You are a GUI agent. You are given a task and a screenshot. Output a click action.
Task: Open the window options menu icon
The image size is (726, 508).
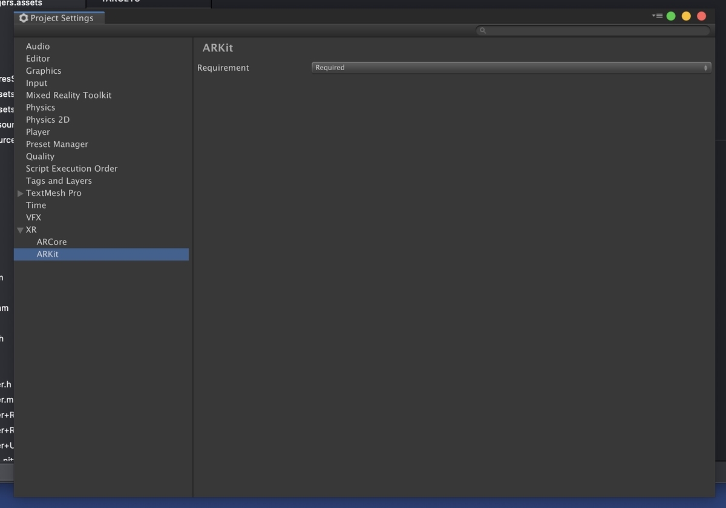pos(658,16)
